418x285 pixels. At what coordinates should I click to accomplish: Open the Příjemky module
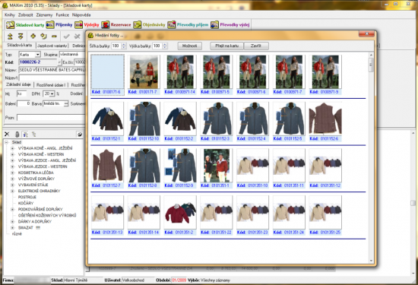59,25
